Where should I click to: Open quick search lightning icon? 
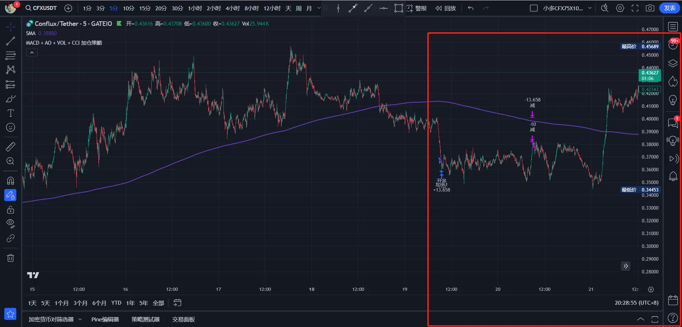[605, 8]
